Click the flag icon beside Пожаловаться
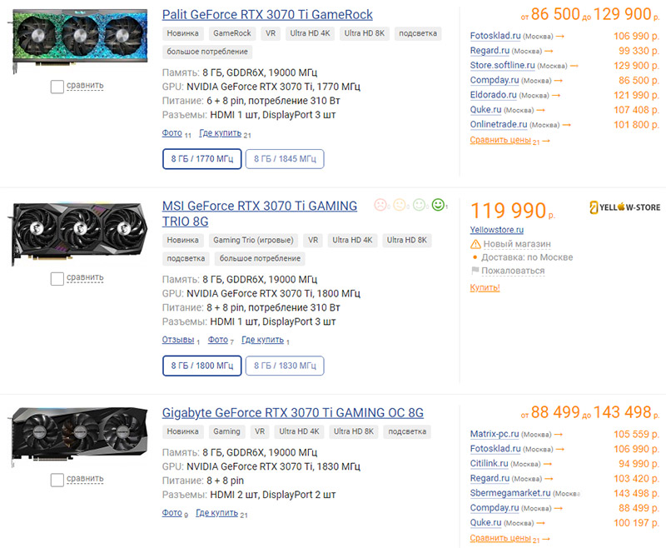The image size is (666, 548). pos(475,271)
